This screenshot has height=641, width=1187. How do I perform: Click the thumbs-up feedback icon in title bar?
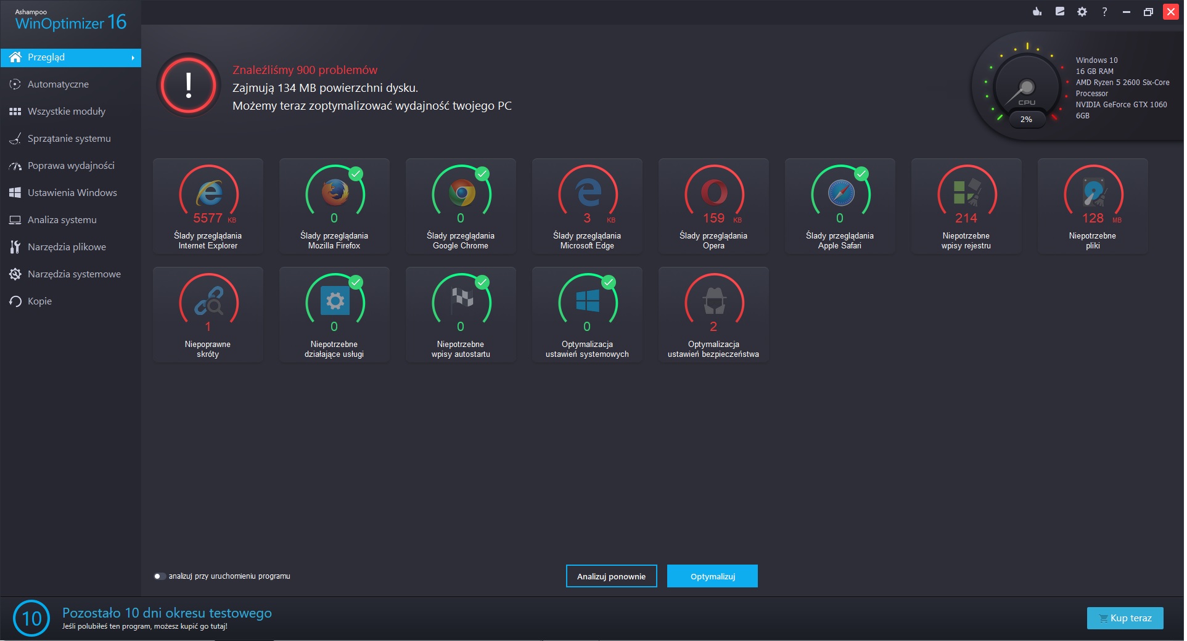[x=1037, y=12]
